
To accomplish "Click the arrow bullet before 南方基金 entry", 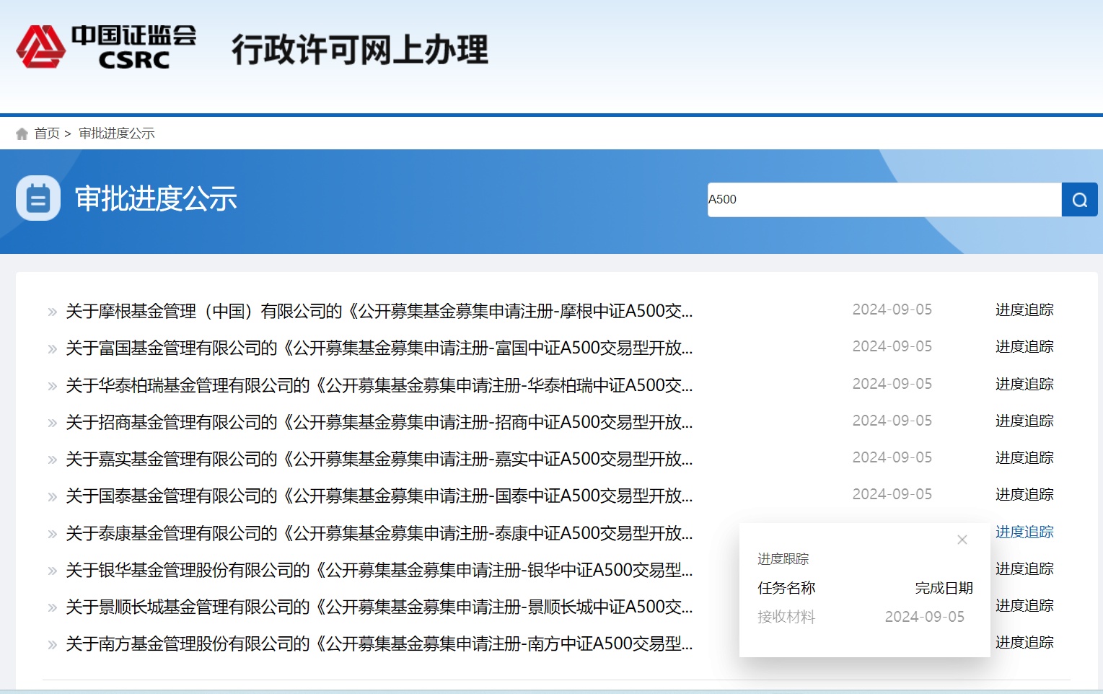I will (52, 644).
